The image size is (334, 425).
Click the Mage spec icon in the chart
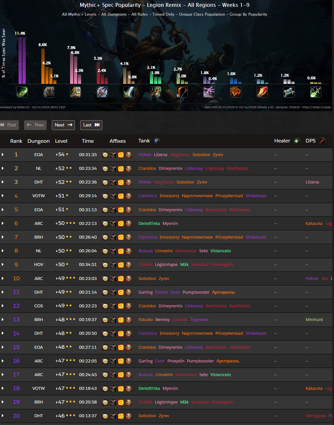102,92
